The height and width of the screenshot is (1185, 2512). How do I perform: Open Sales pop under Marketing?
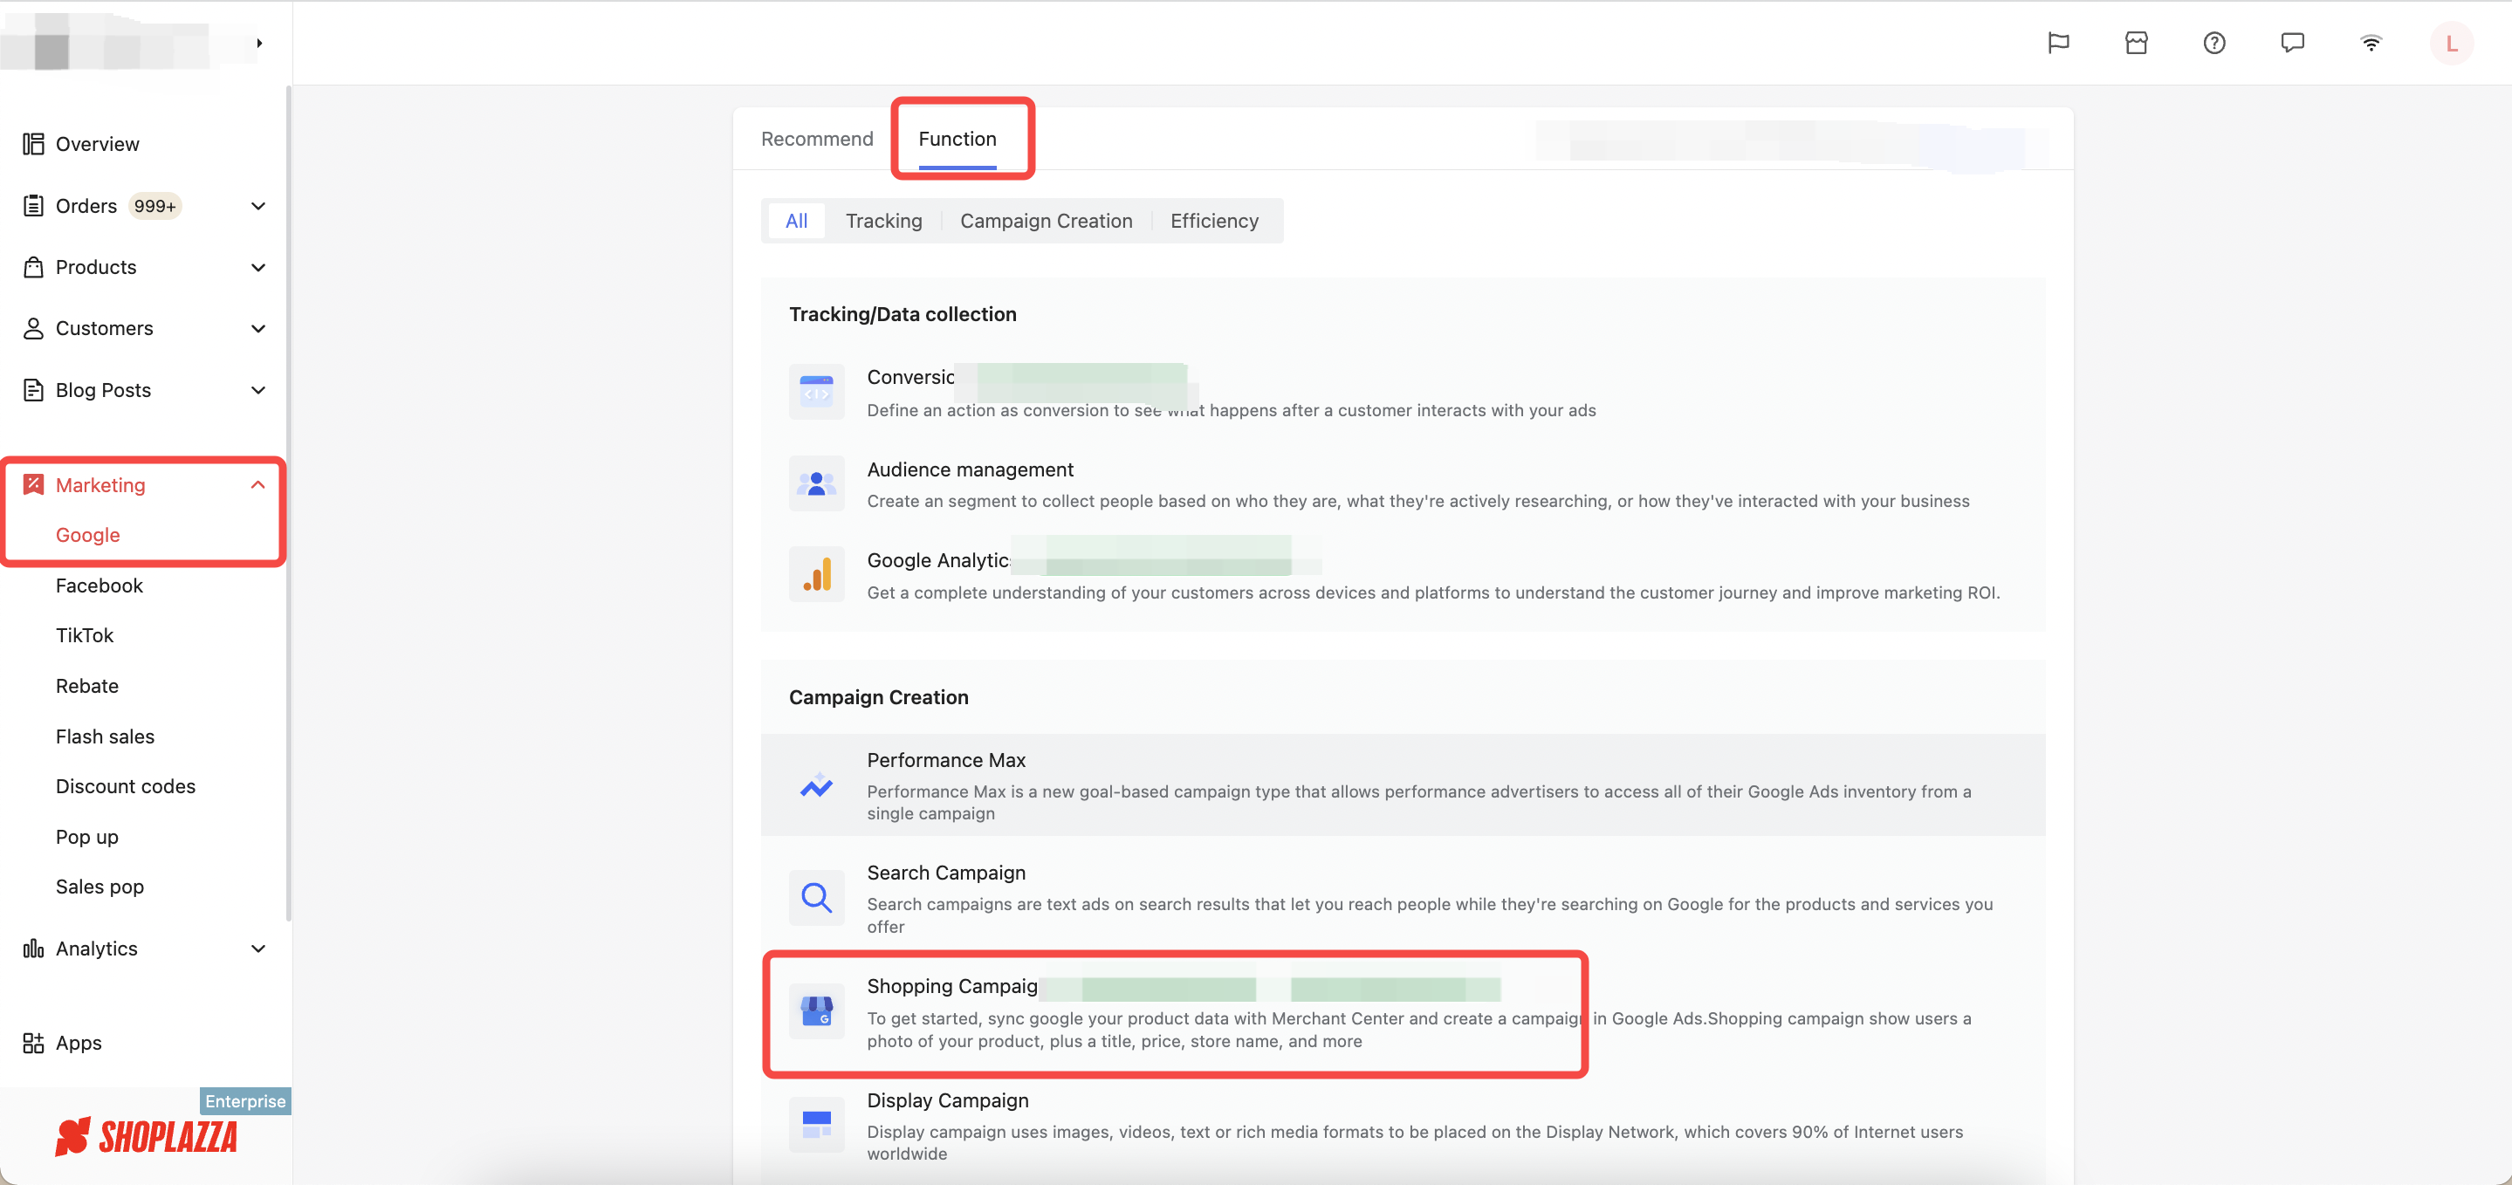(x=100, y=887)
